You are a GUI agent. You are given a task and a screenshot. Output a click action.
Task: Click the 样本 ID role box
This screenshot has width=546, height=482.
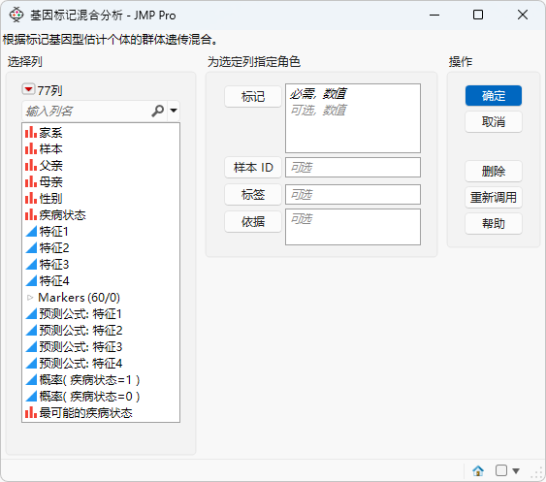pos(353,168)
